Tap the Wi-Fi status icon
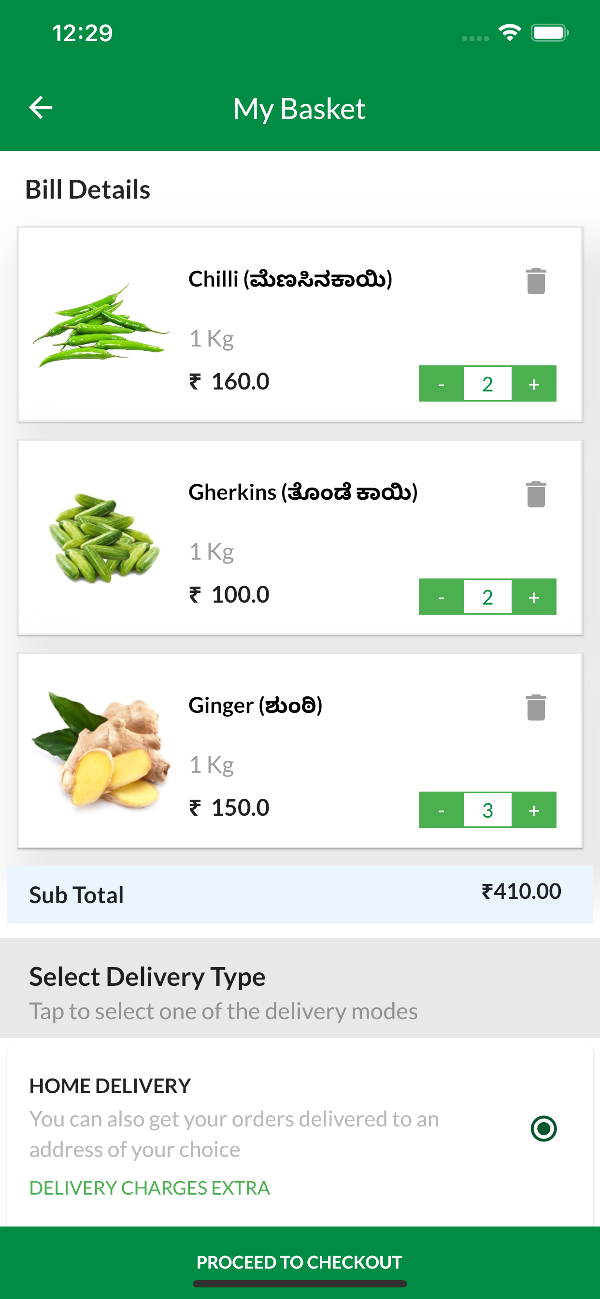This screenshot has width=600, height=1299. (510, 33)
